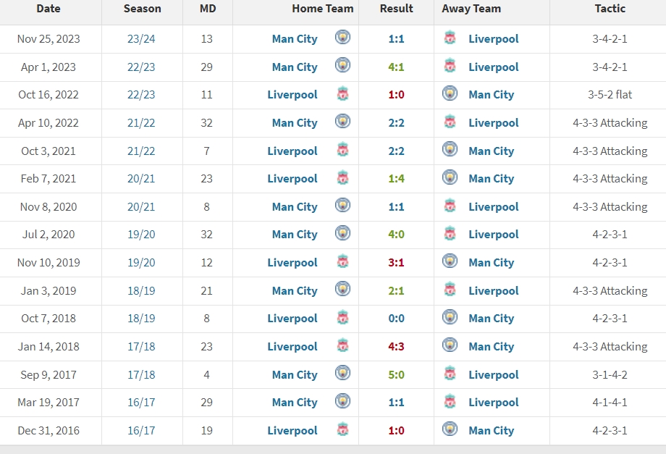Click Liverpool crest in Apr 1, 2023 row
The width and height of the screenshot is (666, 454).
(450, 67)
